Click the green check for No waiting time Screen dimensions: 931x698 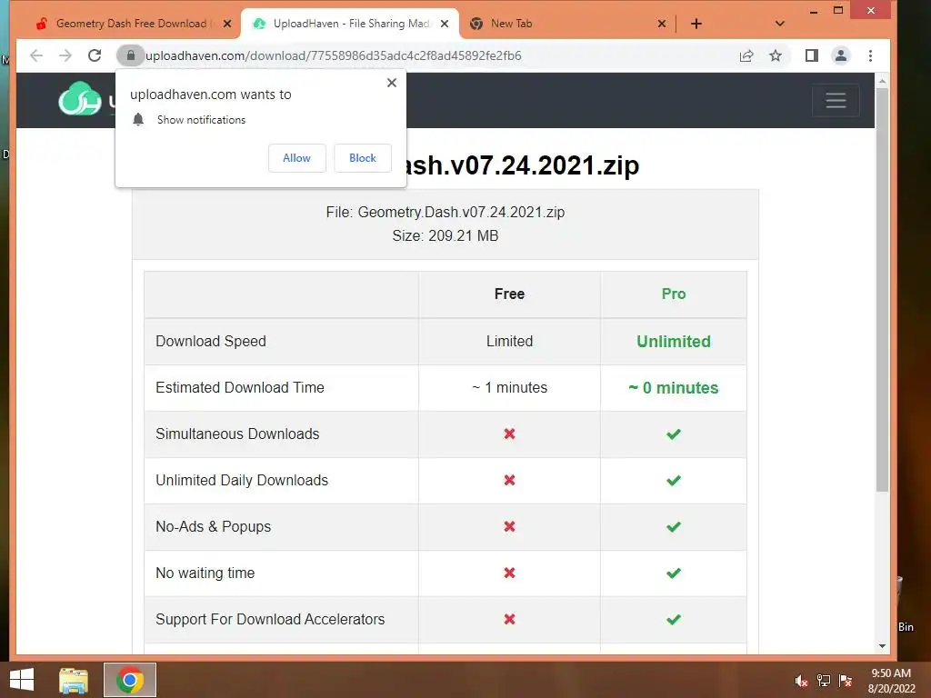click(x=674, y=573)
